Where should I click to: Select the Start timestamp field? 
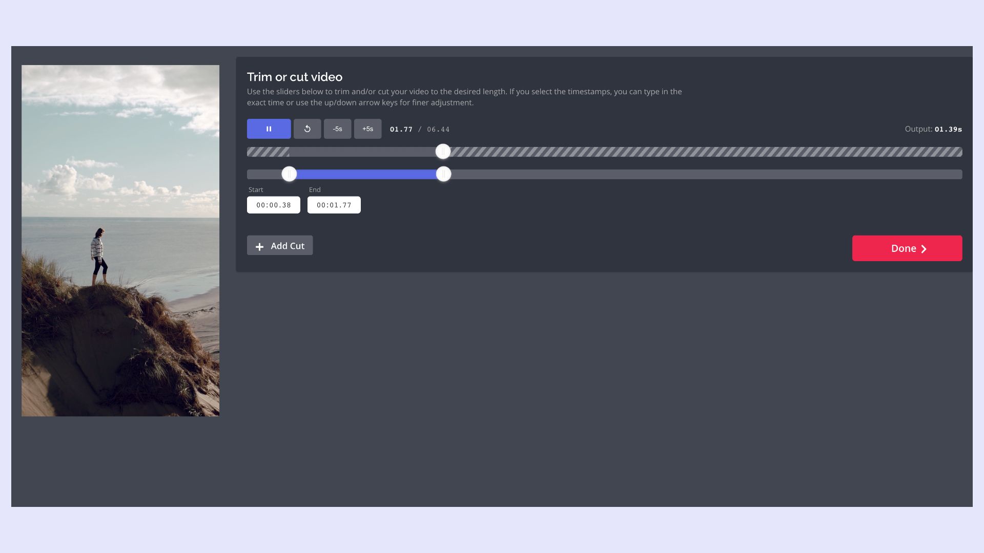pos(274,205)
